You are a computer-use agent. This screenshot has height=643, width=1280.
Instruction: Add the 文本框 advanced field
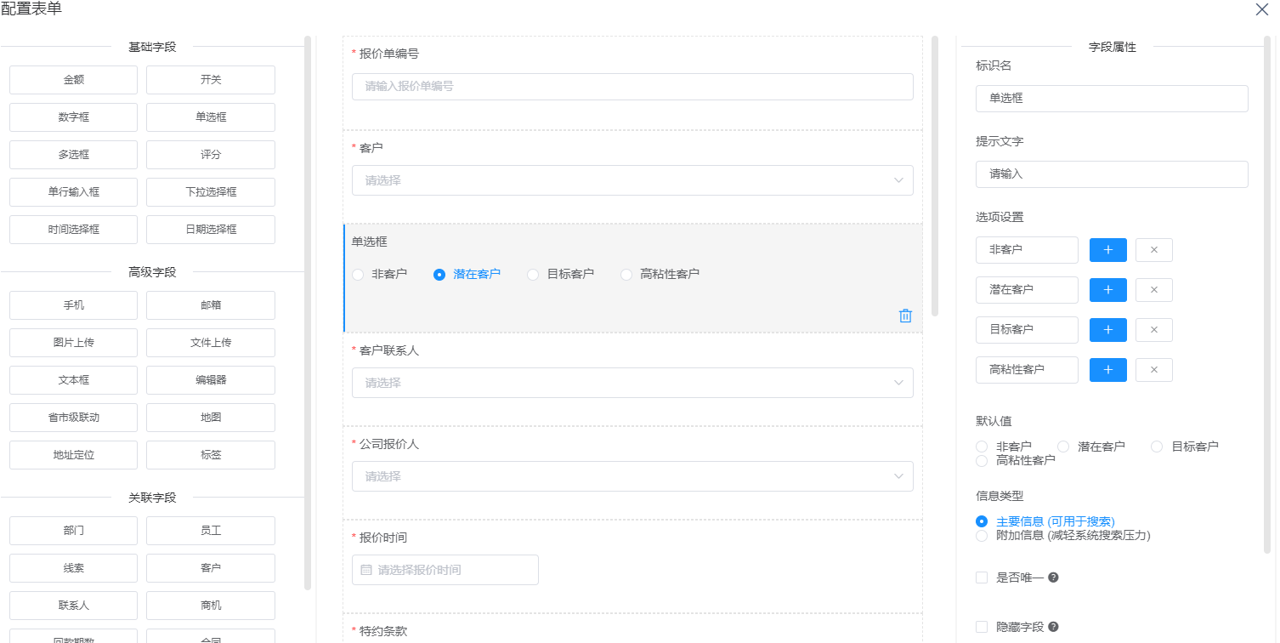click(x=73, y=380)
